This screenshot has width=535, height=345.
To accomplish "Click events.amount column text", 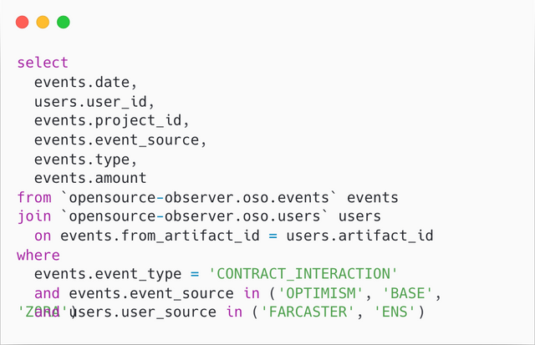I will tap(90, 178).
